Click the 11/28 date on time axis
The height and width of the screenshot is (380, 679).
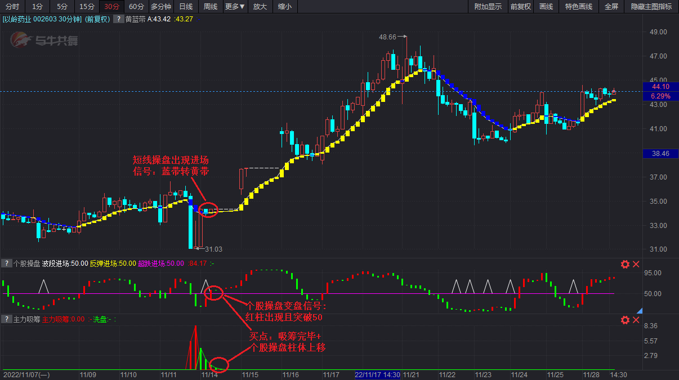[x=591, y=374]
